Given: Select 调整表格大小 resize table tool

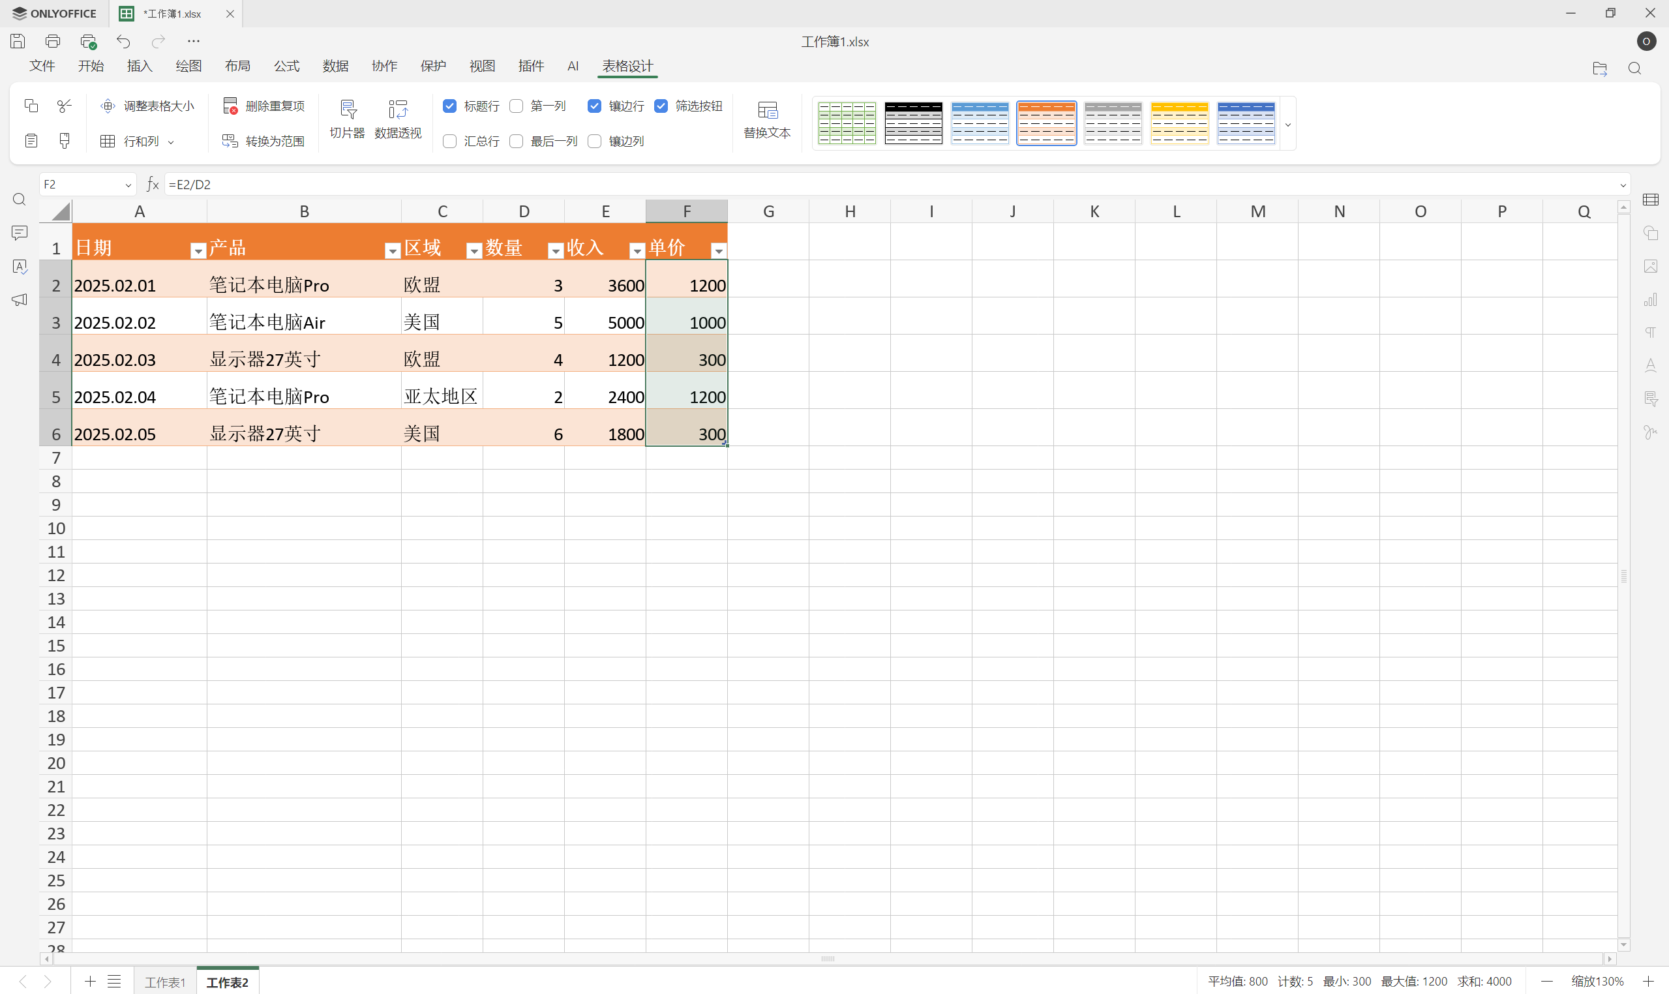Looking at the screenshot, I should 147,106.
